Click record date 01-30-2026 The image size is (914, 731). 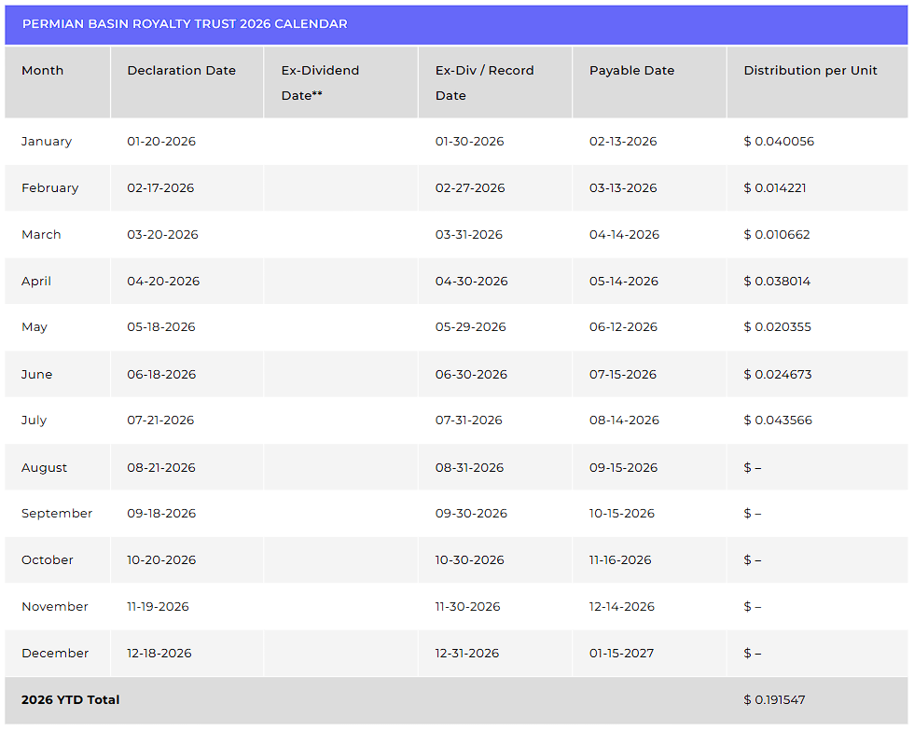[469, 142]
